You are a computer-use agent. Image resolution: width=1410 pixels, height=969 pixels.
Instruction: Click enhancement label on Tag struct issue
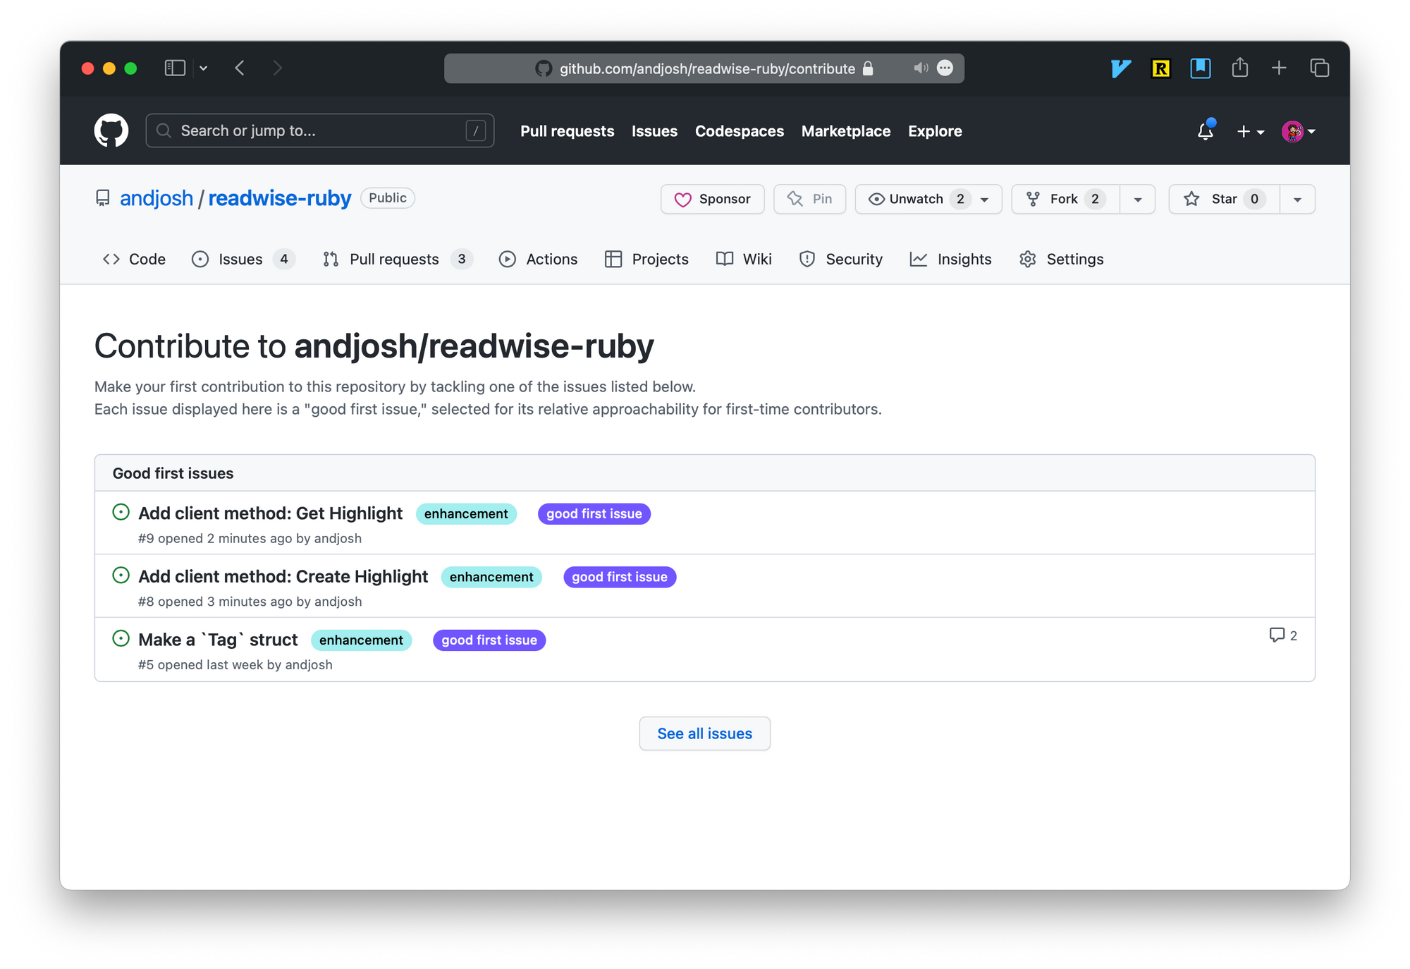pyautogui.click(x=361, y=640)
